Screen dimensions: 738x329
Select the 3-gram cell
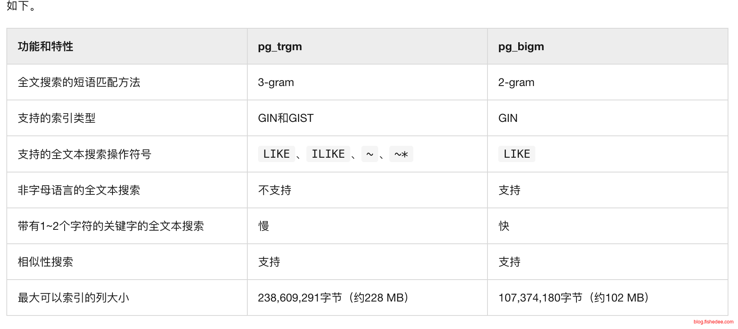[276, 82]
